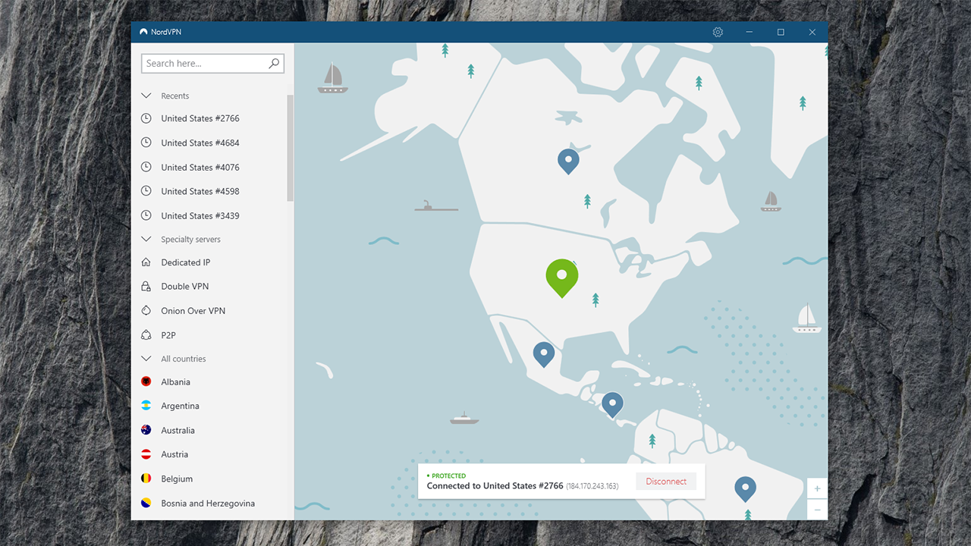Collapse the Specialty servers section
This screenshot has height=546, width=971.
pyautogui.click(x=146, y=239)
